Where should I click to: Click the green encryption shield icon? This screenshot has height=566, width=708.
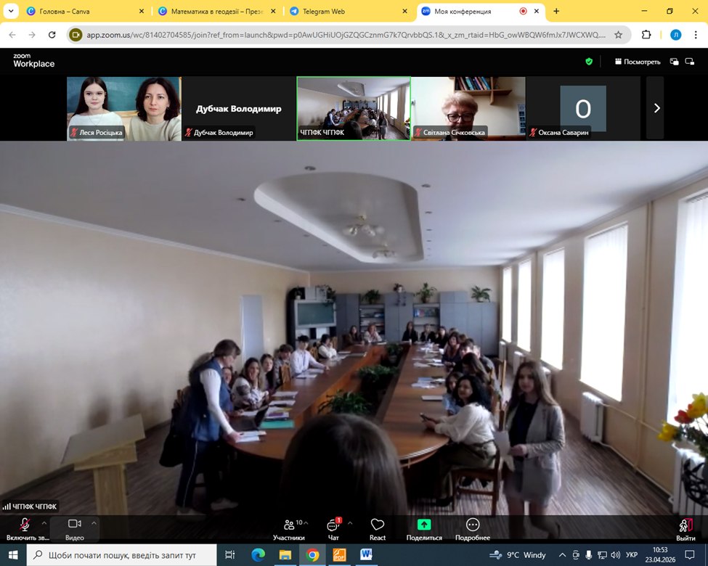589,62
